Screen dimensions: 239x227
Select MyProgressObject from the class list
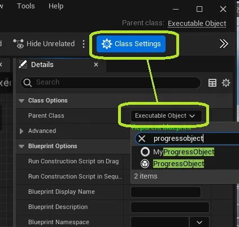[x=184, y=152]
